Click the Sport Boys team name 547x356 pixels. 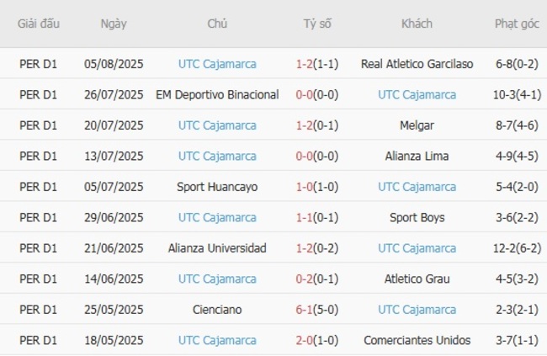click(x=417, y=217)
